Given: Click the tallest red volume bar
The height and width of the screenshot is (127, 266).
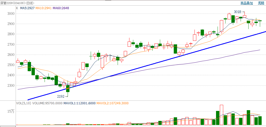Looking at the screenshot, I should click(x=221, y=115).
